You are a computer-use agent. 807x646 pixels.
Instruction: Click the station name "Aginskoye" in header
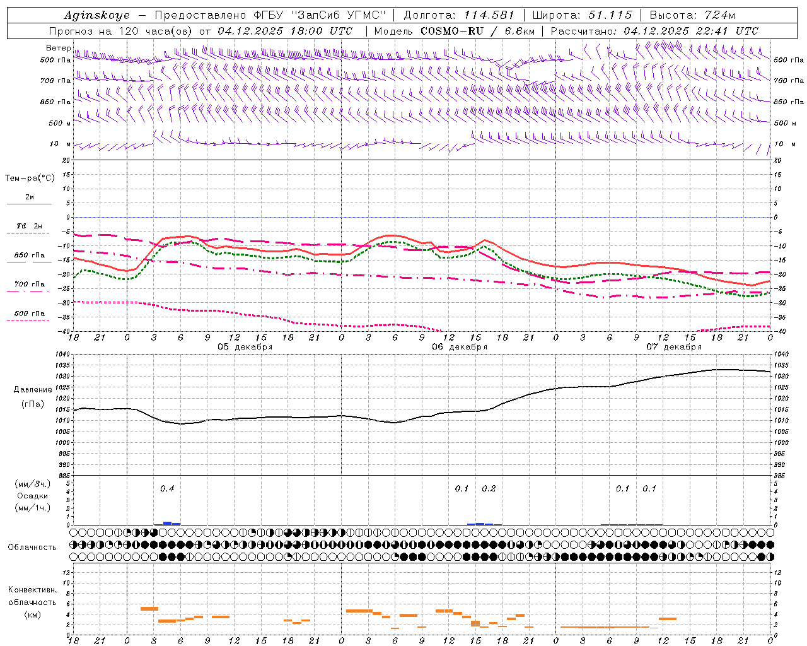click(x=96, y=15)
